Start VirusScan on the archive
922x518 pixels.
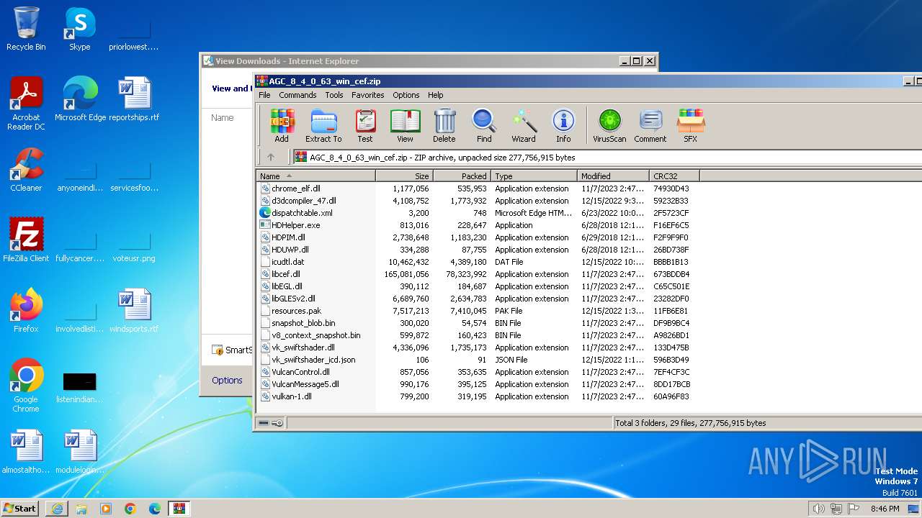(609, 125)
